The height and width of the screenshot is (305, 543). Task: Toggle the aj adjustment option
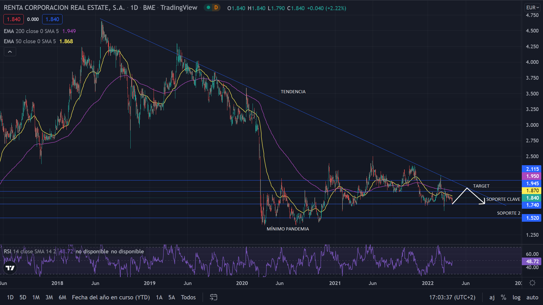pos(492,297)
